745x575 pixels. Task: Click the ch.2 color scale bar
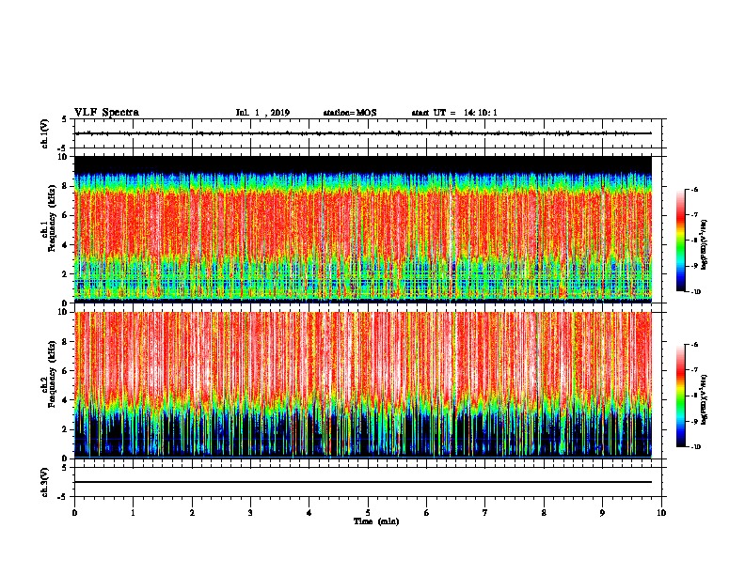[x=680, y=396]
